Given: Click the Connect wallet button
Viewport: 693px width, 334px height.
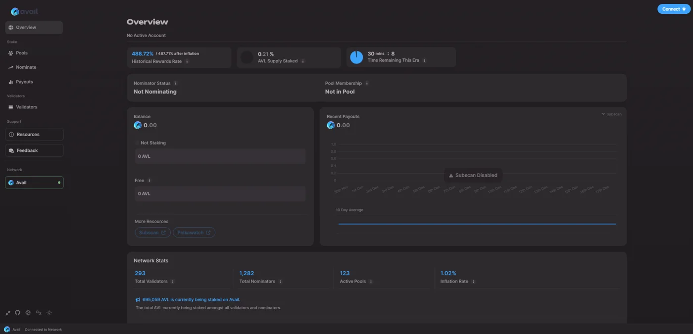Looking at the screenshot, I should pos(674,9).
